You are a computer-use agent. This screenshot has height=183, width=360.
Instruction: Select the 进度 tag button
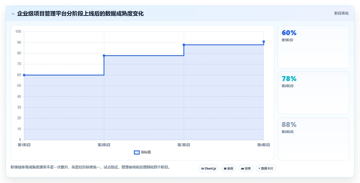tap(246, 168)
